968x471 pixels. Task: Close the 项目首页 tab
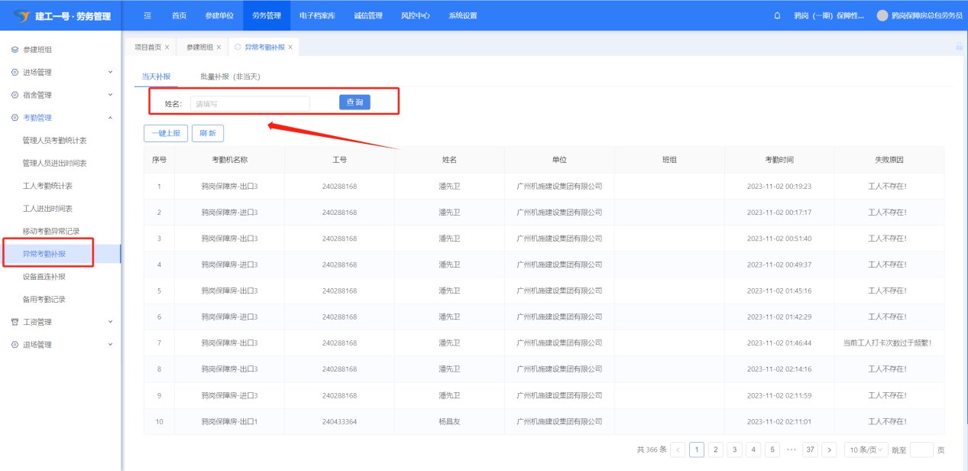click(x=167, y=47)
